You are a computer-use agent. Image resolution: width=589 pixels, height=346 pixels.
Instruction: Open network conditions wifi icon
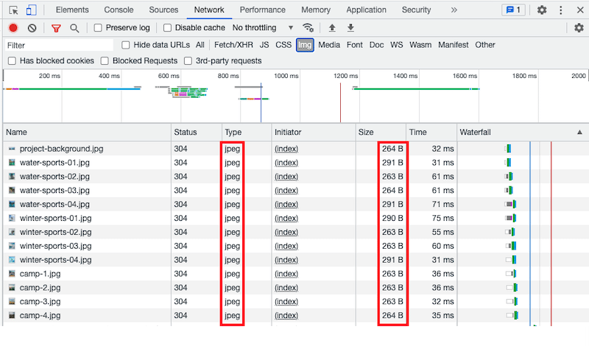[x=308, y=28]
